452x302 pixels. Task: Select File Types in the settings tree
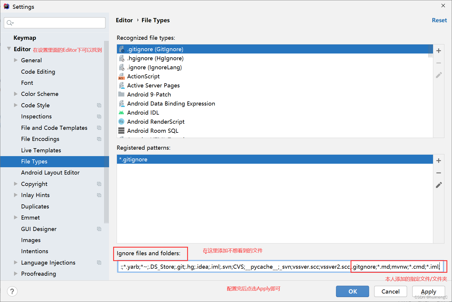(55, 161)
